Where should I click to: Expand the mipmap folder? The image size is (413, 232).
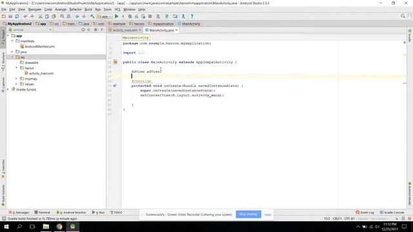coord(16,79)
